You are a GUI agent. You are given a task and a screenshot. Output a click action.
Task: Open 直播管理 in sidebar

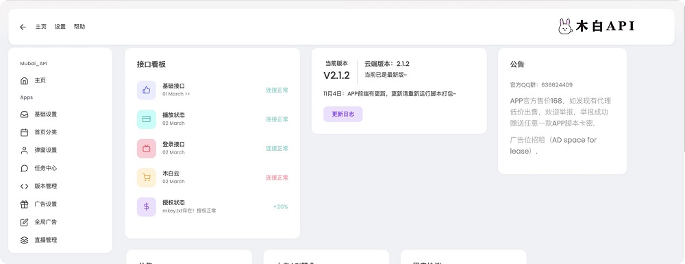(46, 240)
